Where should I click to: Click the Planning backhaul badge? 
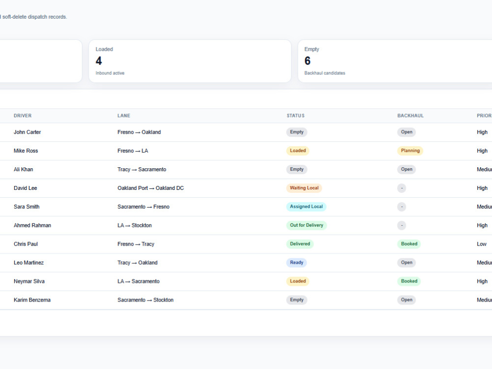click(x=410, y=151)
